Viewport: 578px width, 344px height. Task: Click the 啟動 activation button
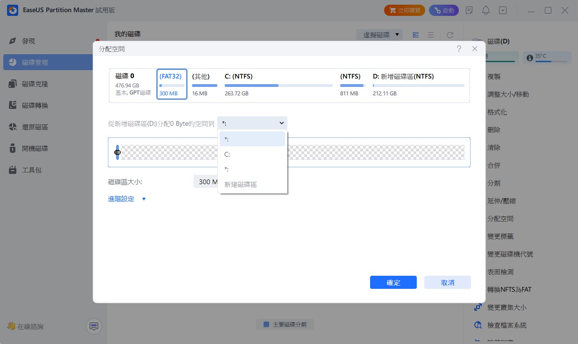pos(444,10)
